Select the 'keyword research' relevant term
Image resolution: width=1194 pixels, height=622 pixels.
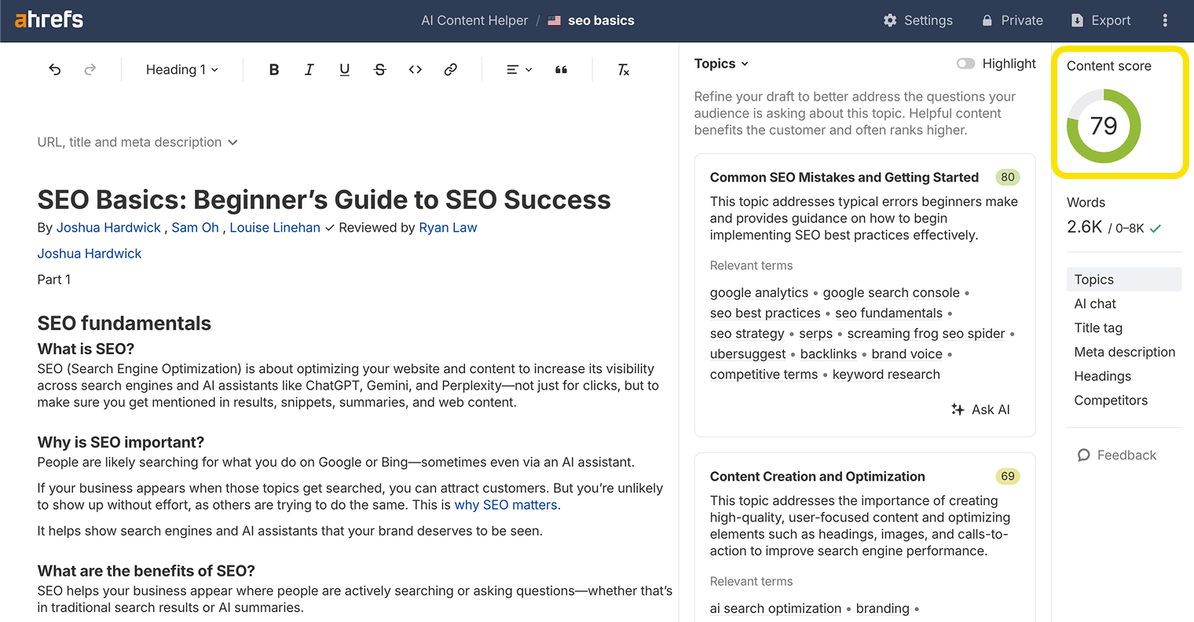(x=886, y=374)
